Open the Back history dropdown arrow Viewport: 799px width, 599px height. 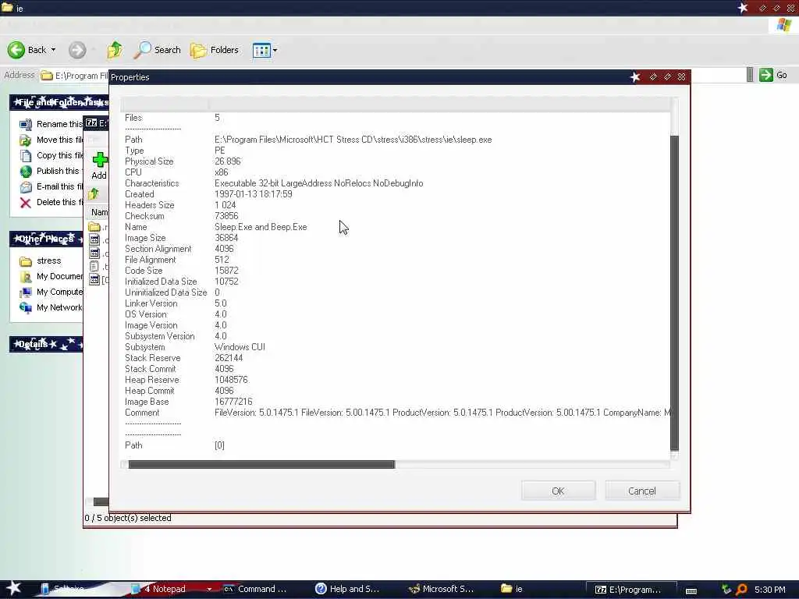pos(54,50)
